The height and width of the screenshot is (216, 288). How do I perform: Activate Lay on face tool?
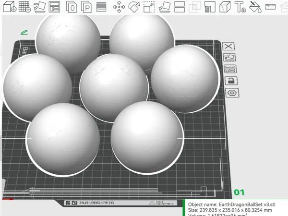tap(165, 7)
